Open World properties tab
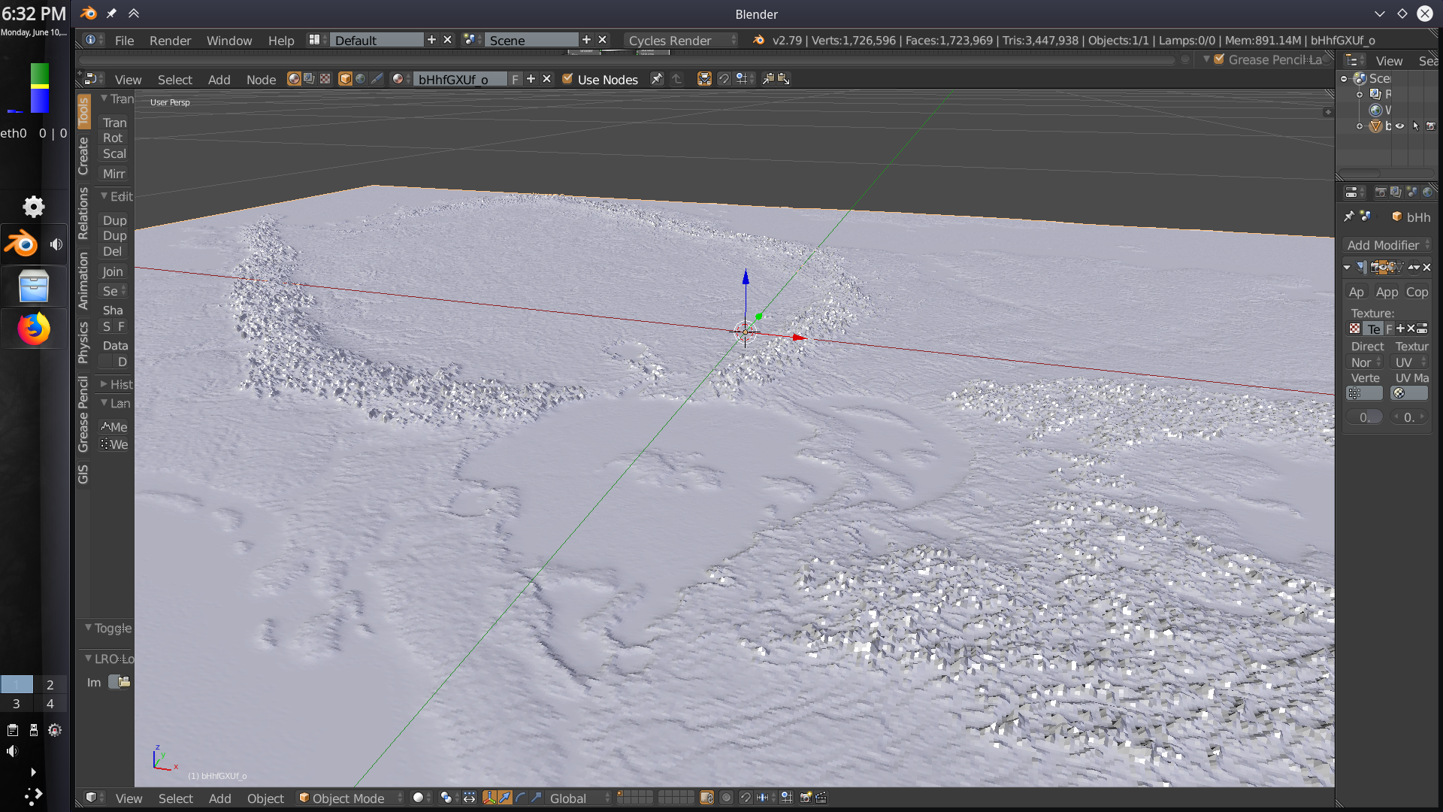1443x812 pixels. 1427,192
